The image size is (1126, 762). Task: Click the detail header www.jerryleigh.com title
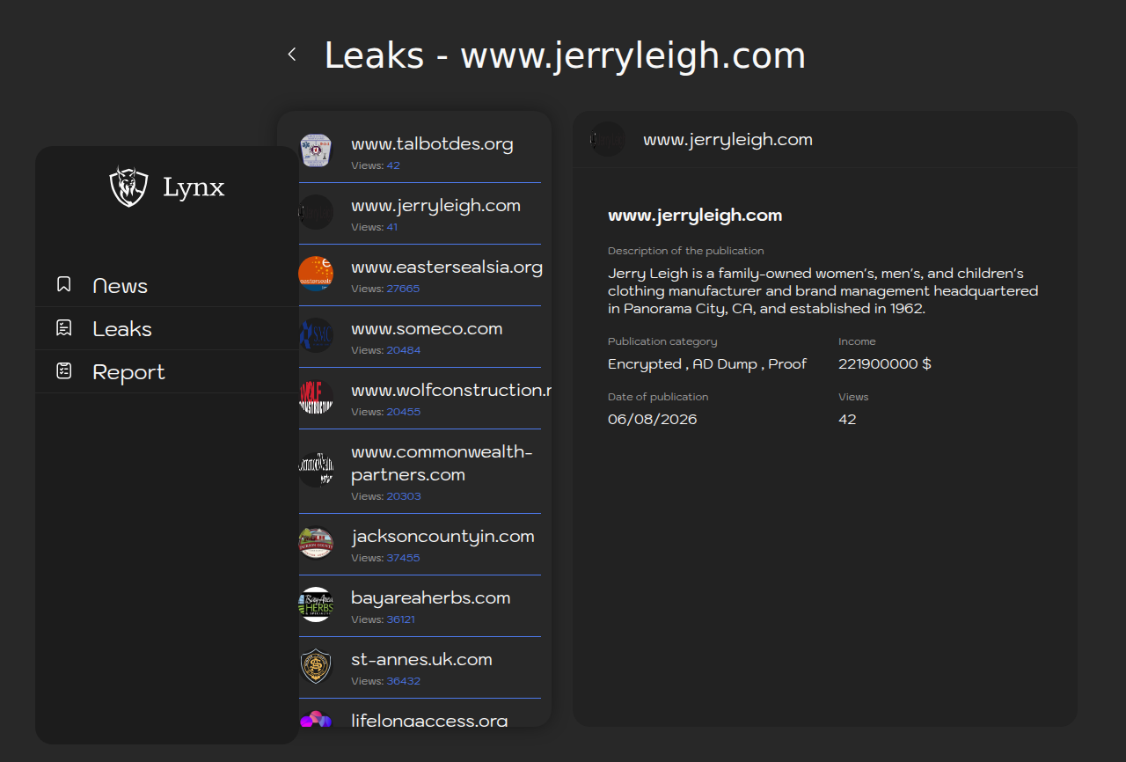728,139
